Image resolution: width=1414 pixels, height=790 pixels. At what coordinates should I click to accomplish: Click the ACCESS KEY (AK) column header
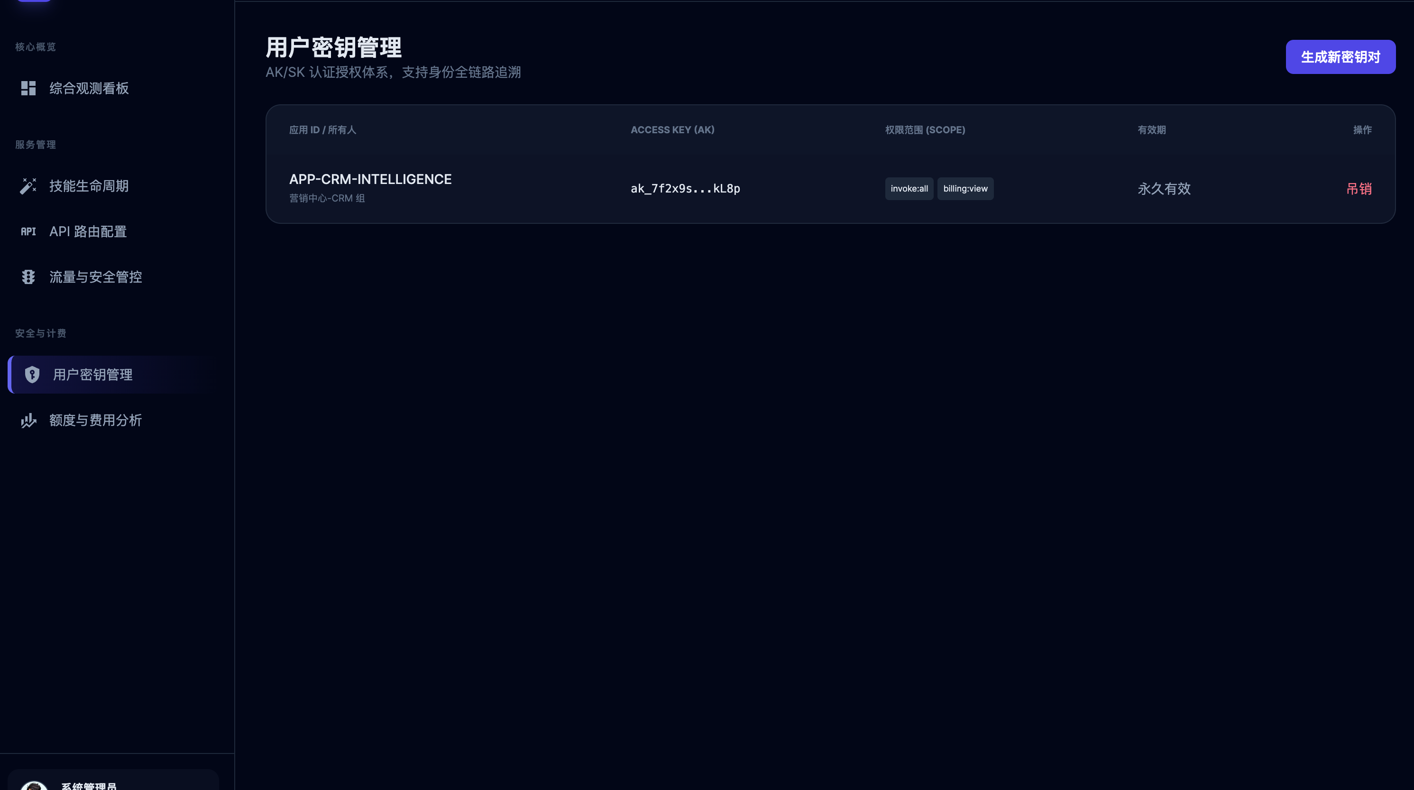[x=672, y=130]
